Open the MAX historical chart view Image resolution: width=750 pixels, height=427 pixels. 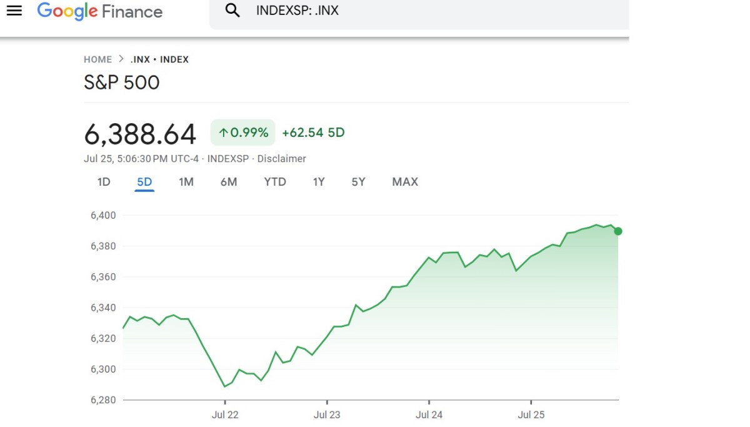pos(404,182)
